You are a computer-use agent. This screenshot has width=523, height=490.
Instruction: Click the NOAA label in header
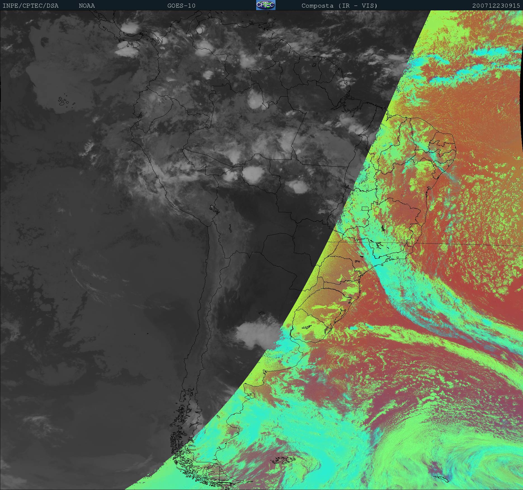coord(87,6)
